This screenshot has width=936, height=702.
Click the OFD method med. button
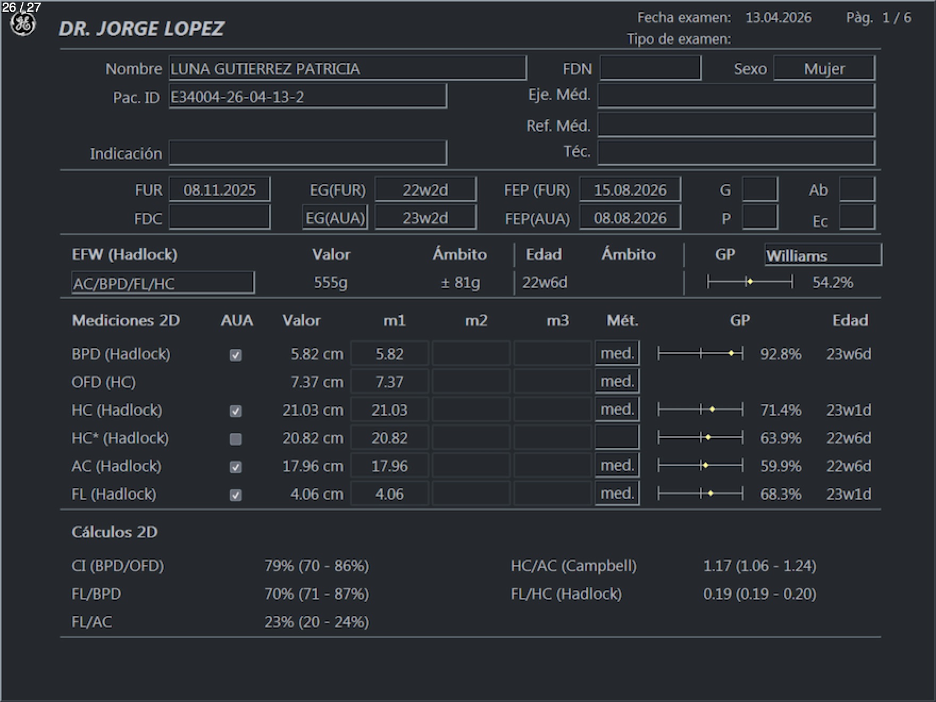[x=617, y=382]
